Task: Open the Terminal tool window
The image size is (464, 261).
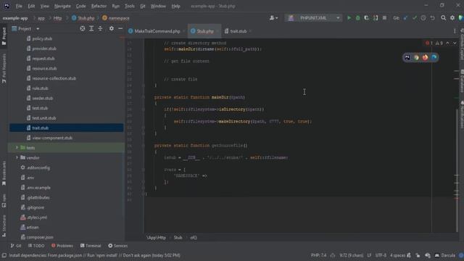Action: click(91, 246)
